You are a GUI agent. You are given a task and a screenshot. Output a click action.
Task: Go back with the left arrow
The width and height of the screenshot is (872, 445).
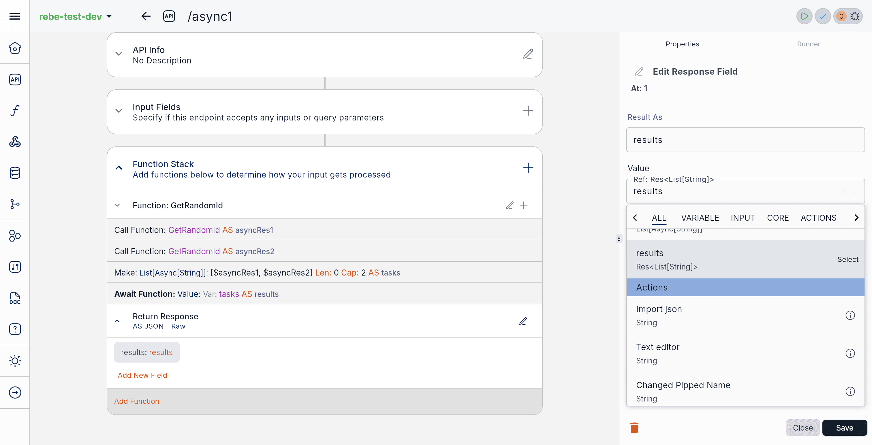[x=146, y=16]
